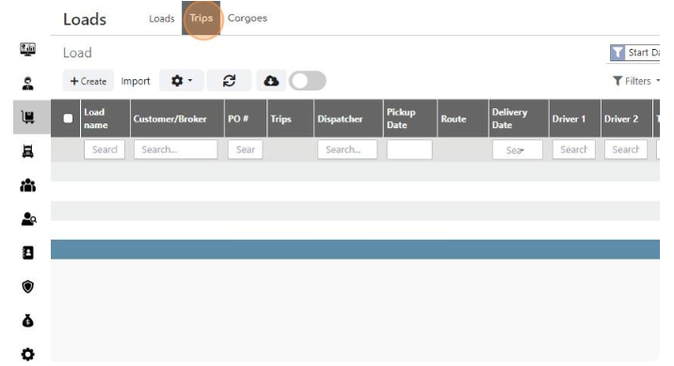Click the Customer/Broker search field
674x366 pixels.
(175, 150)
